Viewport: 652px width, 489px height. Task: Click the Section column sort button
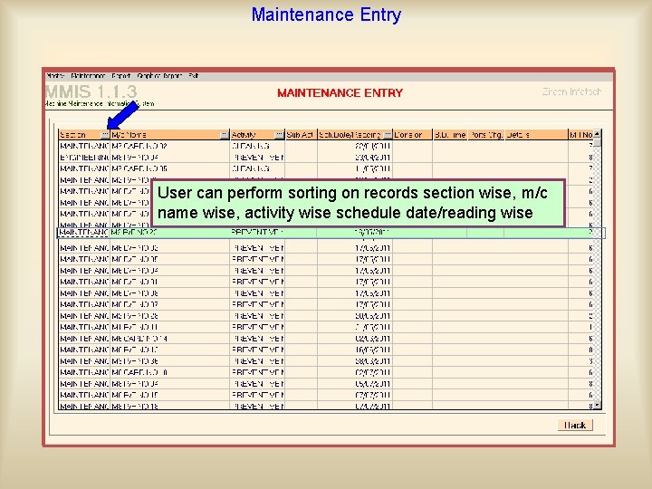105,135
